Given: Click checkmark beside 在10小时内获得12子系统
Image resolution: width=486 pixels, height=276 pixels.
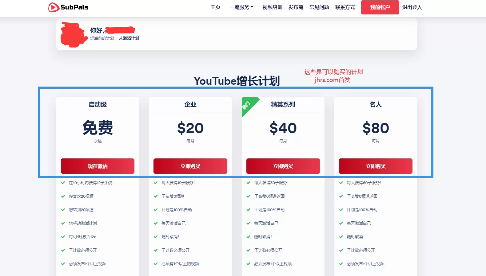Looking at the screenshot, I should [x=63, y=183].
